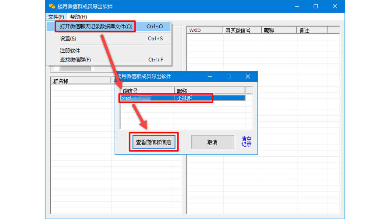Viewport: 390px width, 219px height.
Task: Open the 帮助(H) menu
Action: tap(78, 17)
